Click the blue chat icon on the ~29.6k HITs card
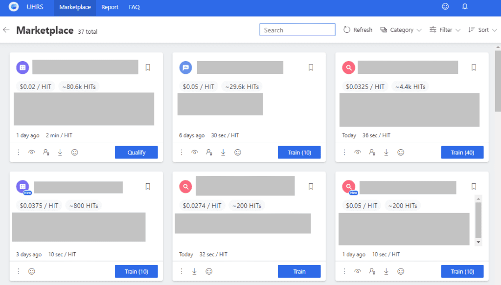 coord(185,67)
